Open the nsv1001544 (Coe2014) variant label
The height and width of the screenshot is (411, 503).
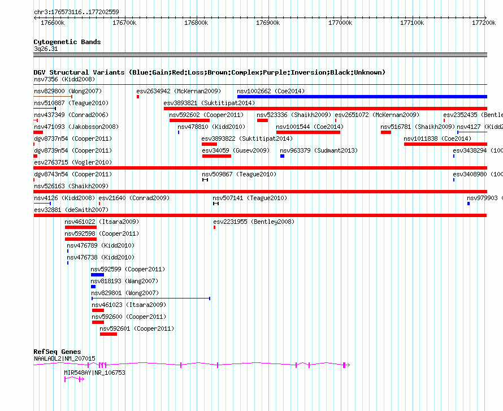(309, 127)
